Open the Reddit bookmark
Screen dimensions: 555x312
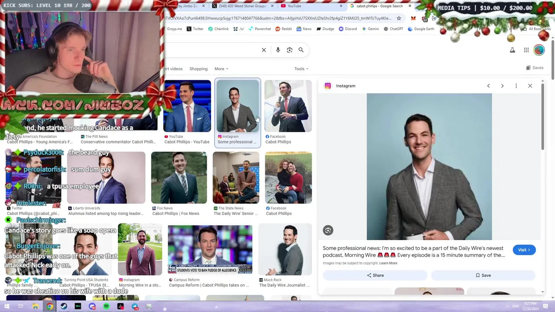[283, 29]
